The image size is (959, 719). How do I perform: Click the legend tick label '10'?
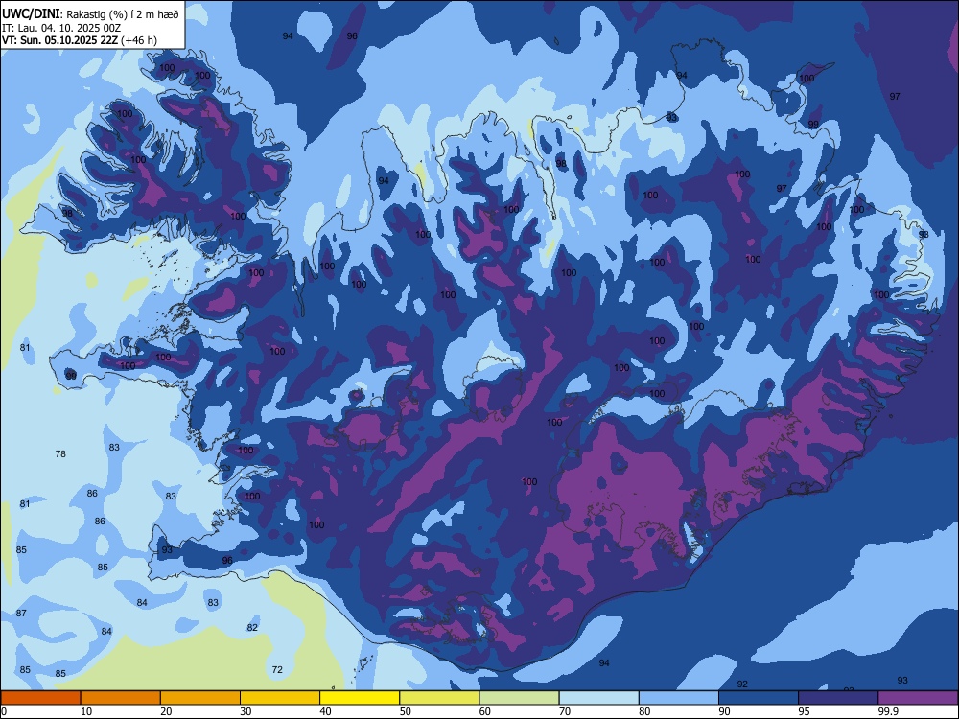87,711
